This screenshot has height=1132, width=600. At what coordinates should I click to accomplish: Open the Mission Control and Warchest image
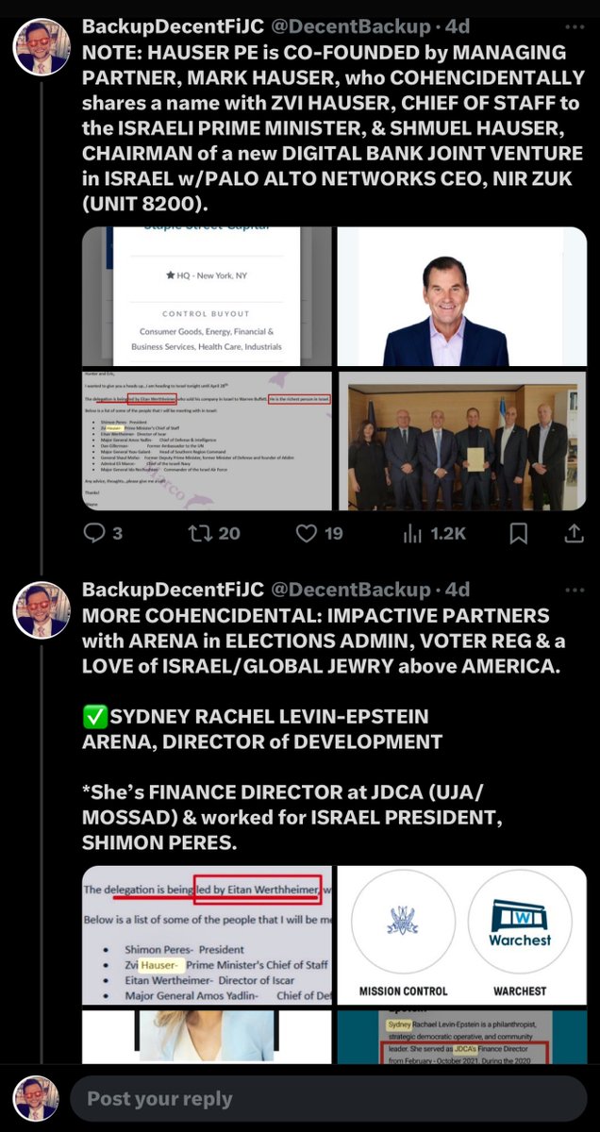point(462,935)
